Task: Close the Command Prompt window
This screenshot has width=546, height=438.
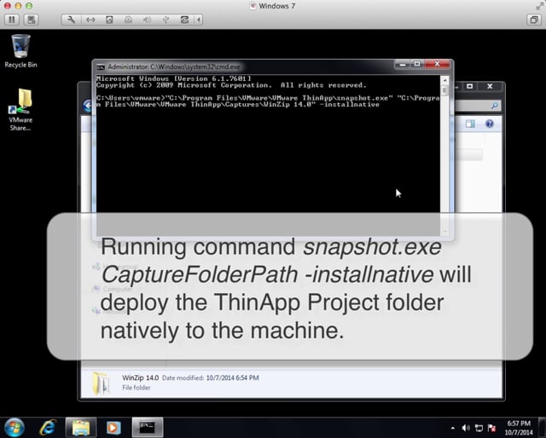Action: click(x=438, y=65)
